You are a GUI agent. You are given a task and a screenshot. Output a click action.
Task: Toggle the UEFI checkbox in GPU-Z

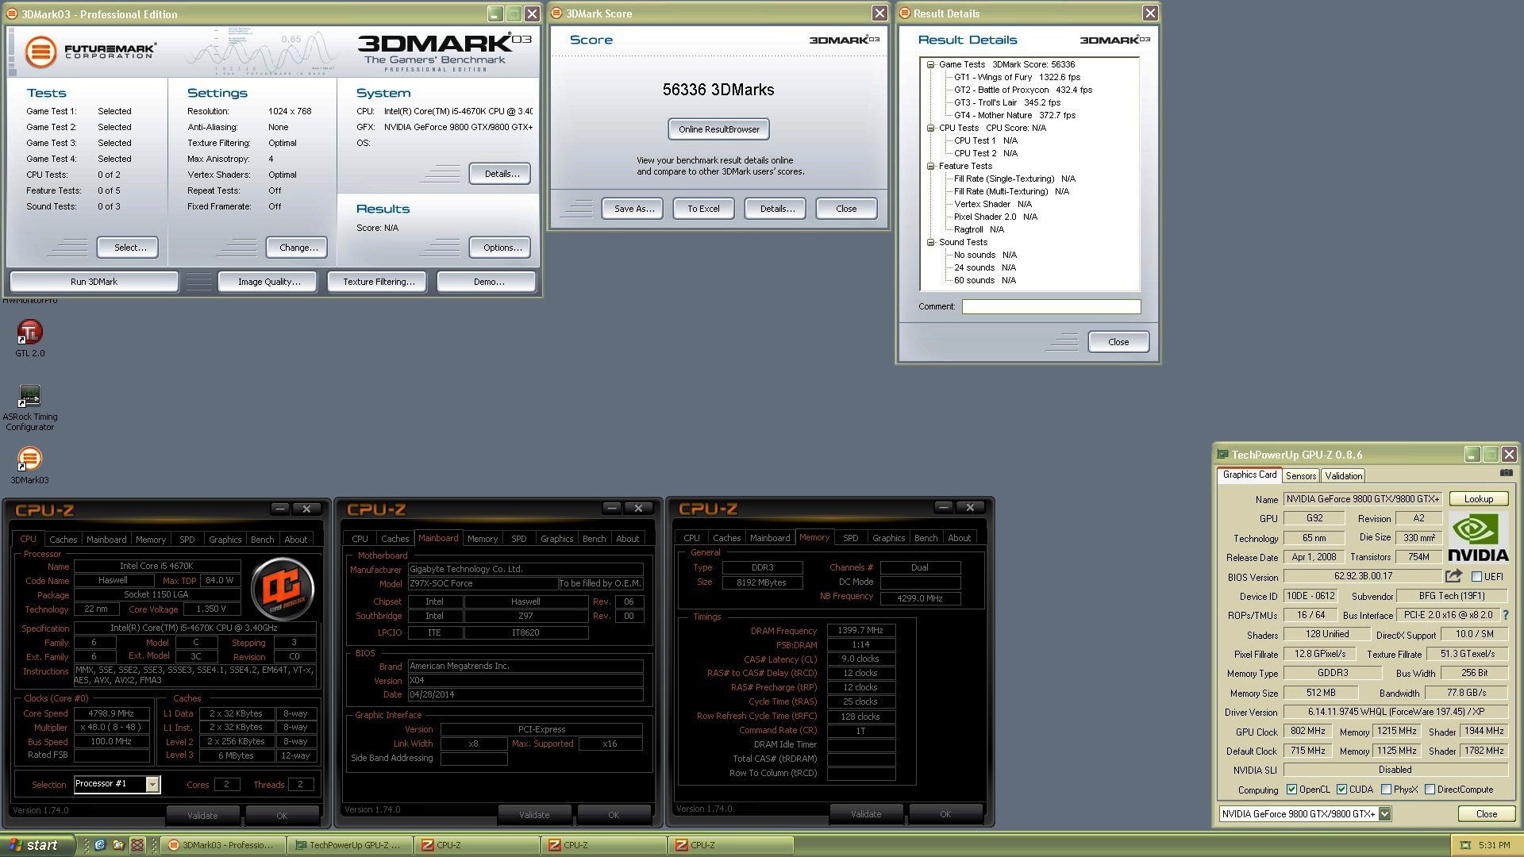click(1476, 577)
